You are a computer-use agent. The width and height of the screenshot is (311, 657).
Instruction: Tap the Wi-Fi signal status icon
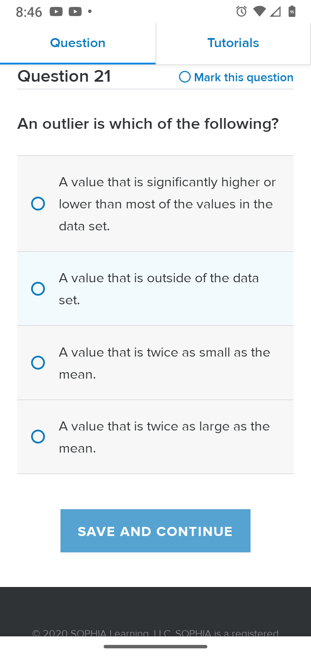tap(259, 12)
